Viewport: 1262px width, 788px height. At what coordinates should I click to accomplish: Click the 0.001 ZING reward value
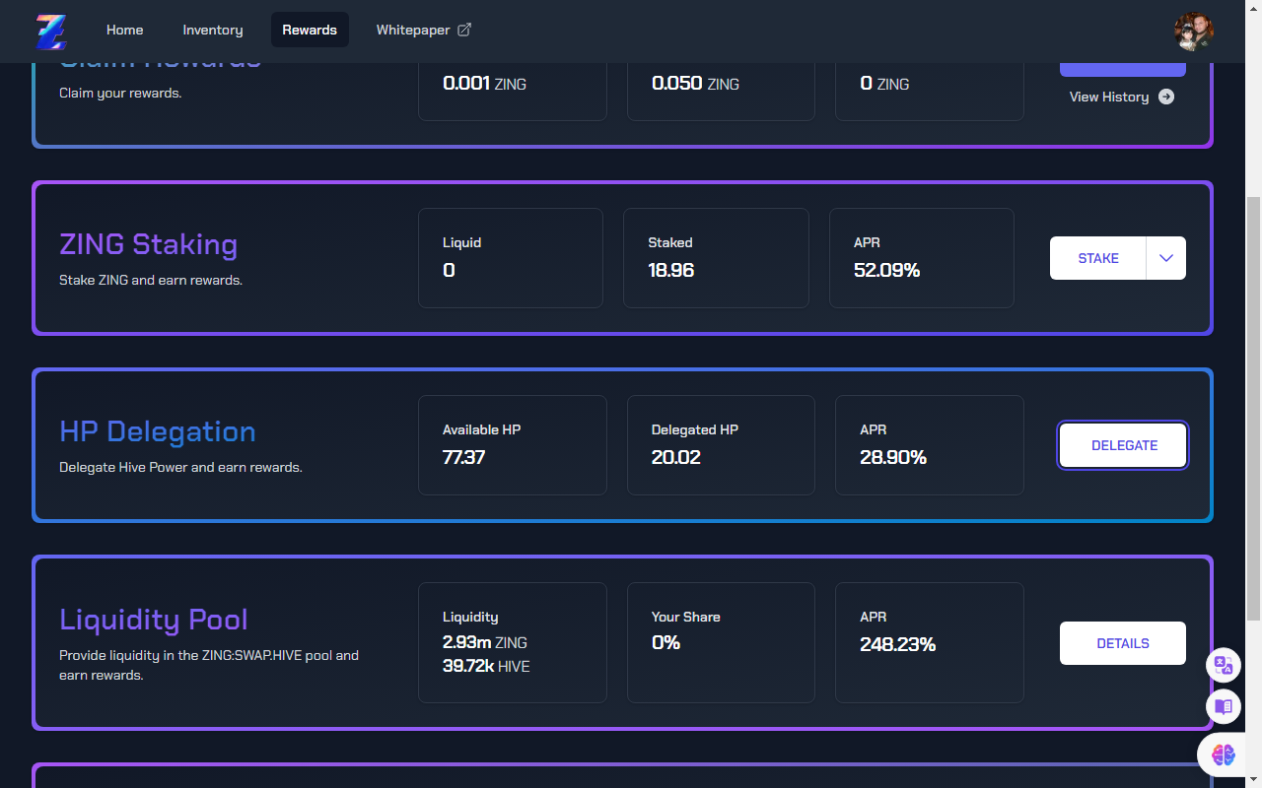click(x=485, y=84)
